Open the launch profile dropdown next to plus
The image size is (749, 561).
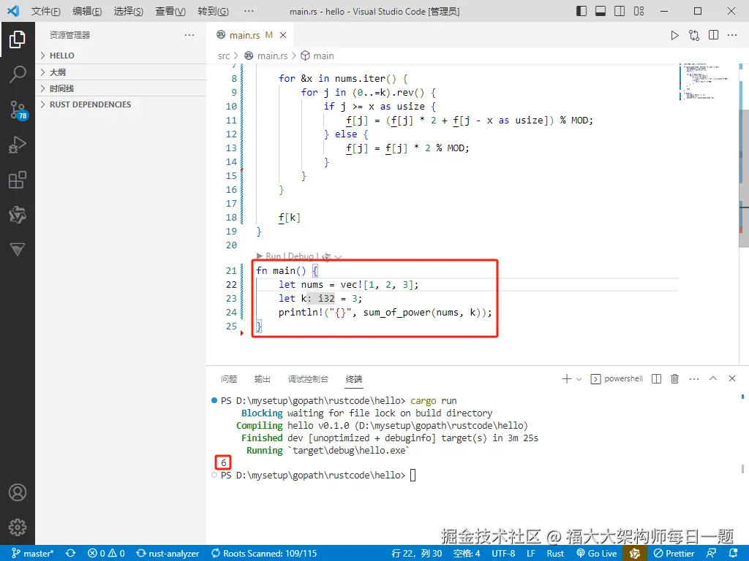(579, 379)
